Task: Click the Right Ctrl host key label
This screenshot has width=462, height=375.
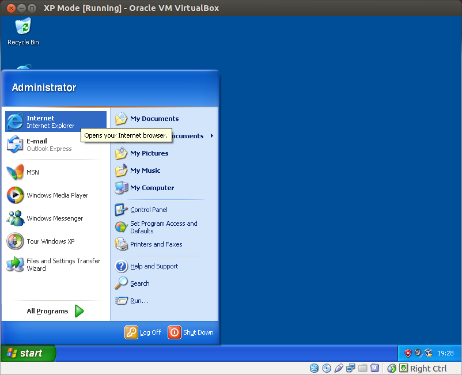Action: click(x=429, y=369)
